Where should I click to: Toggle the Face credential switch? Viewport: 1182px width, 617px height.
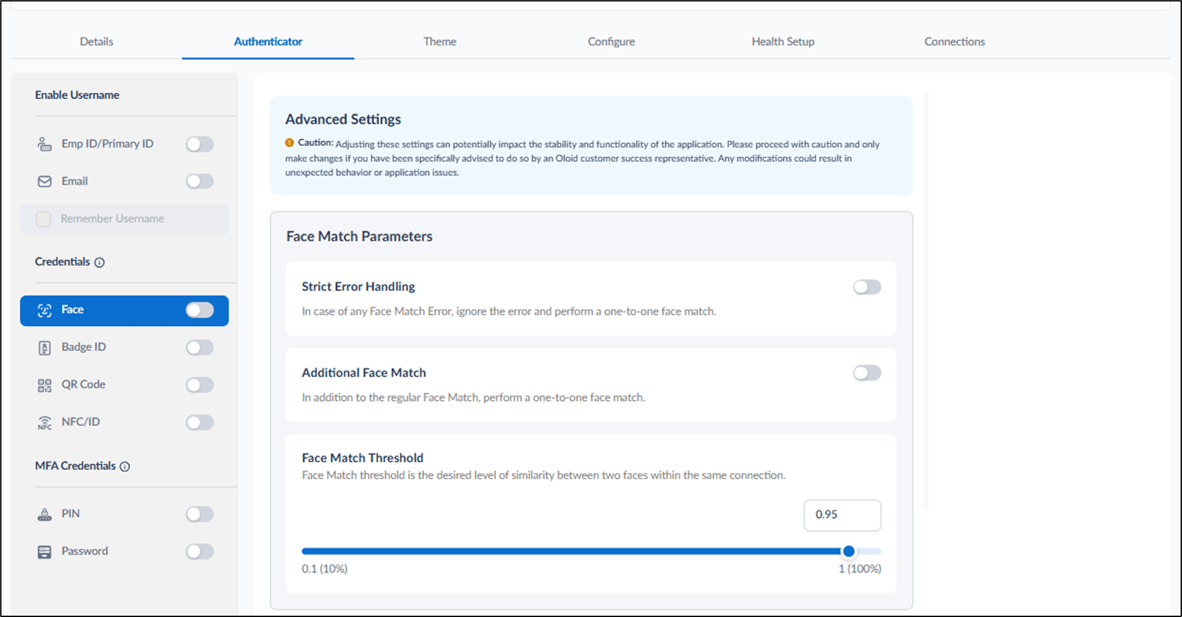pos(200,310)
